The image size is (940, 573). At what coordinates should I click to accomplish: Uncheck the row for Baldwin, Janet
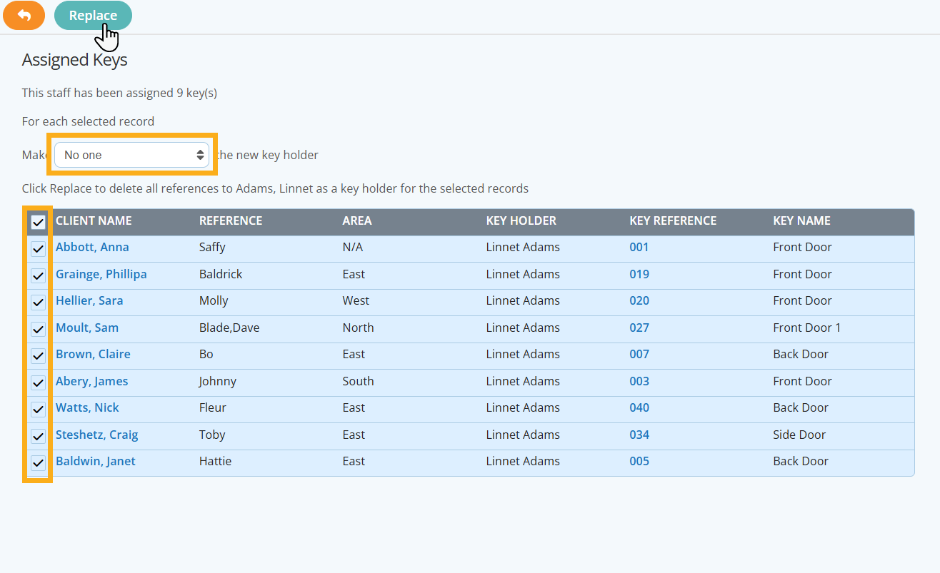[37, 462]
